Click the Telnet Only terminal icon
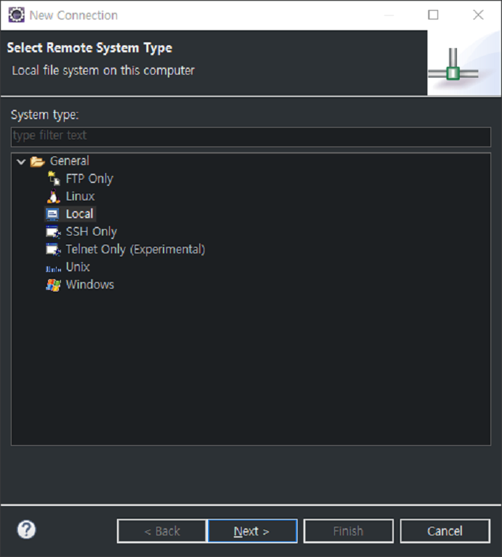The image size is (502, 557). tap(53, 250)
